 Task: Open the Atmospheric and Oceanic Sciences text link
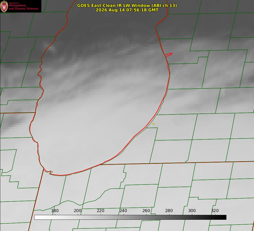point(23,7)
